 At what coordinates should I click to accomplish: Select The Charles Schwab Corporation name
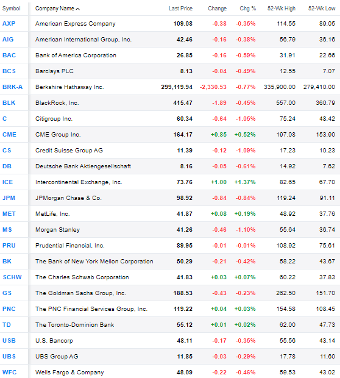click(82, 277)
